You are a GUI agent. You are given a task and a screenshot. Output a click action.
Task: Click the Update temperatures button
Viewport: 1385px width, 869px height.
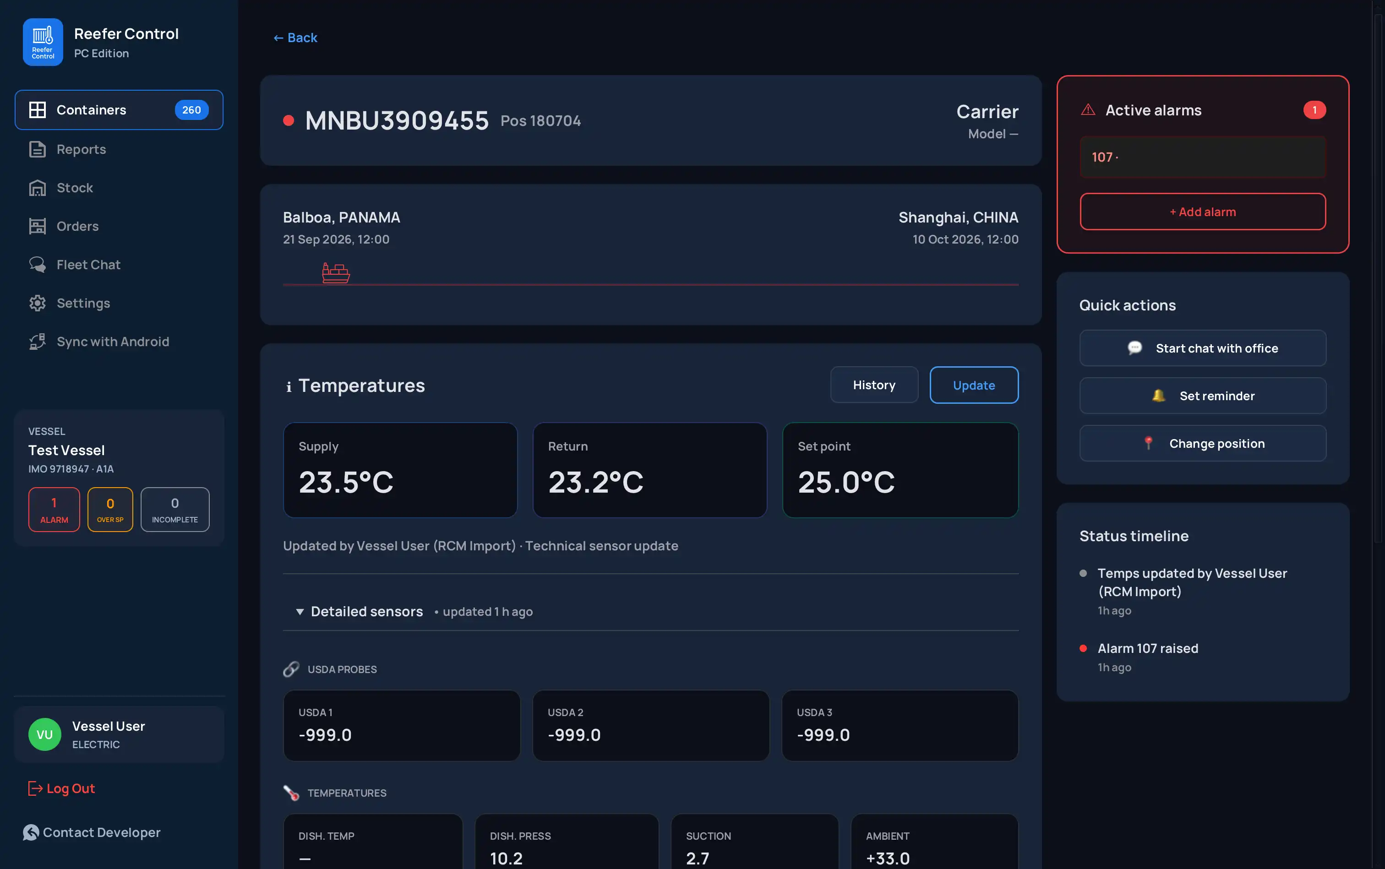974,385
